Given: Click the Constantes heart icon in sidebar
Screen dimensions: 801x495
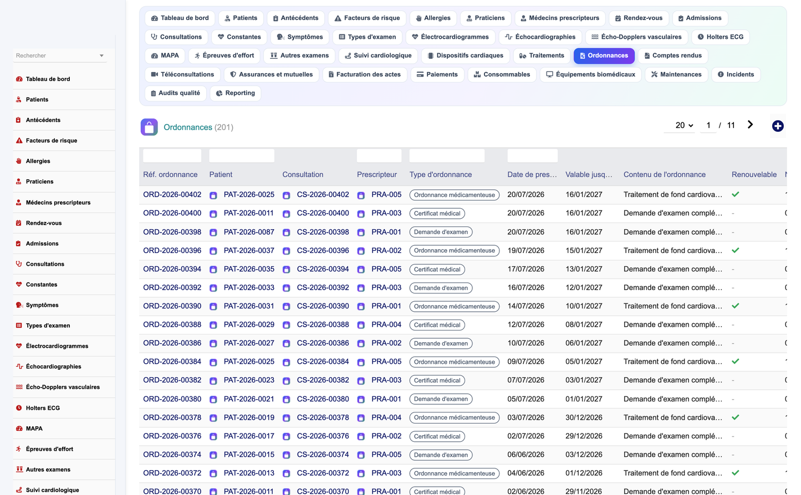Looking at the screenshot, I should pos(19,285).
